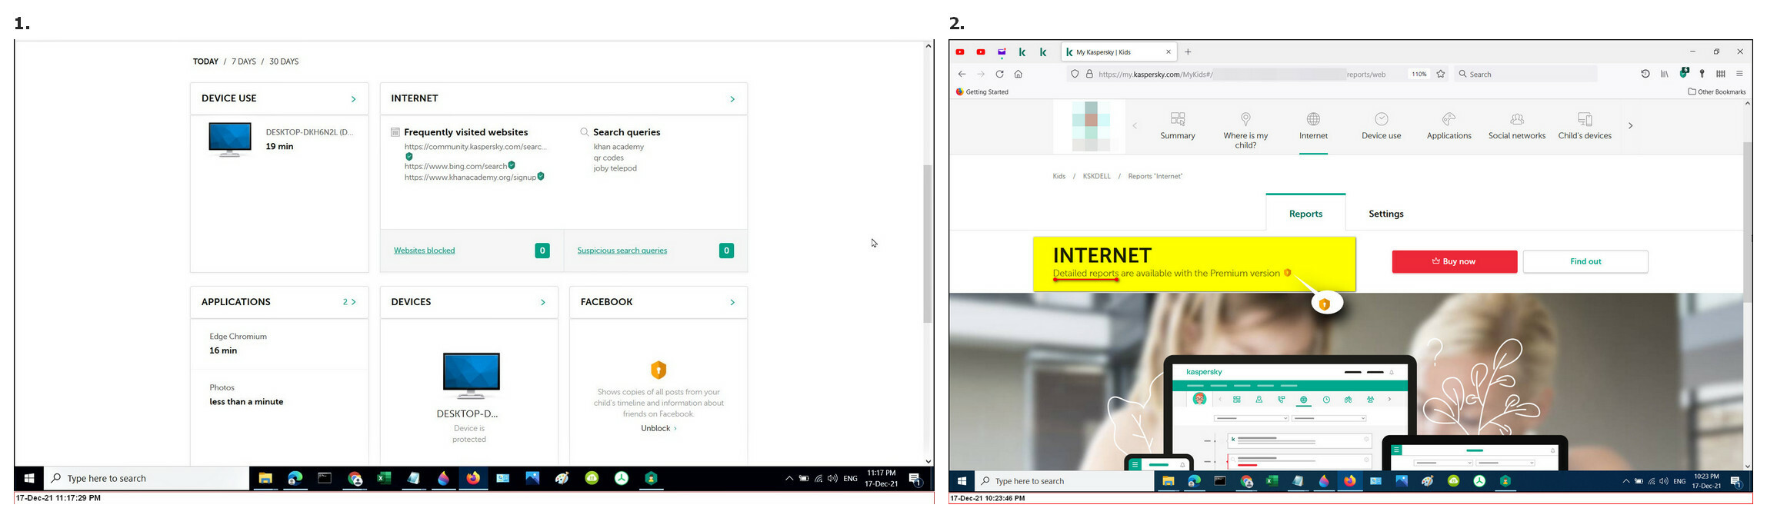Open the Suspicious search queries link
Screen dimensions: 1767x518
click(x=622, y=251)
